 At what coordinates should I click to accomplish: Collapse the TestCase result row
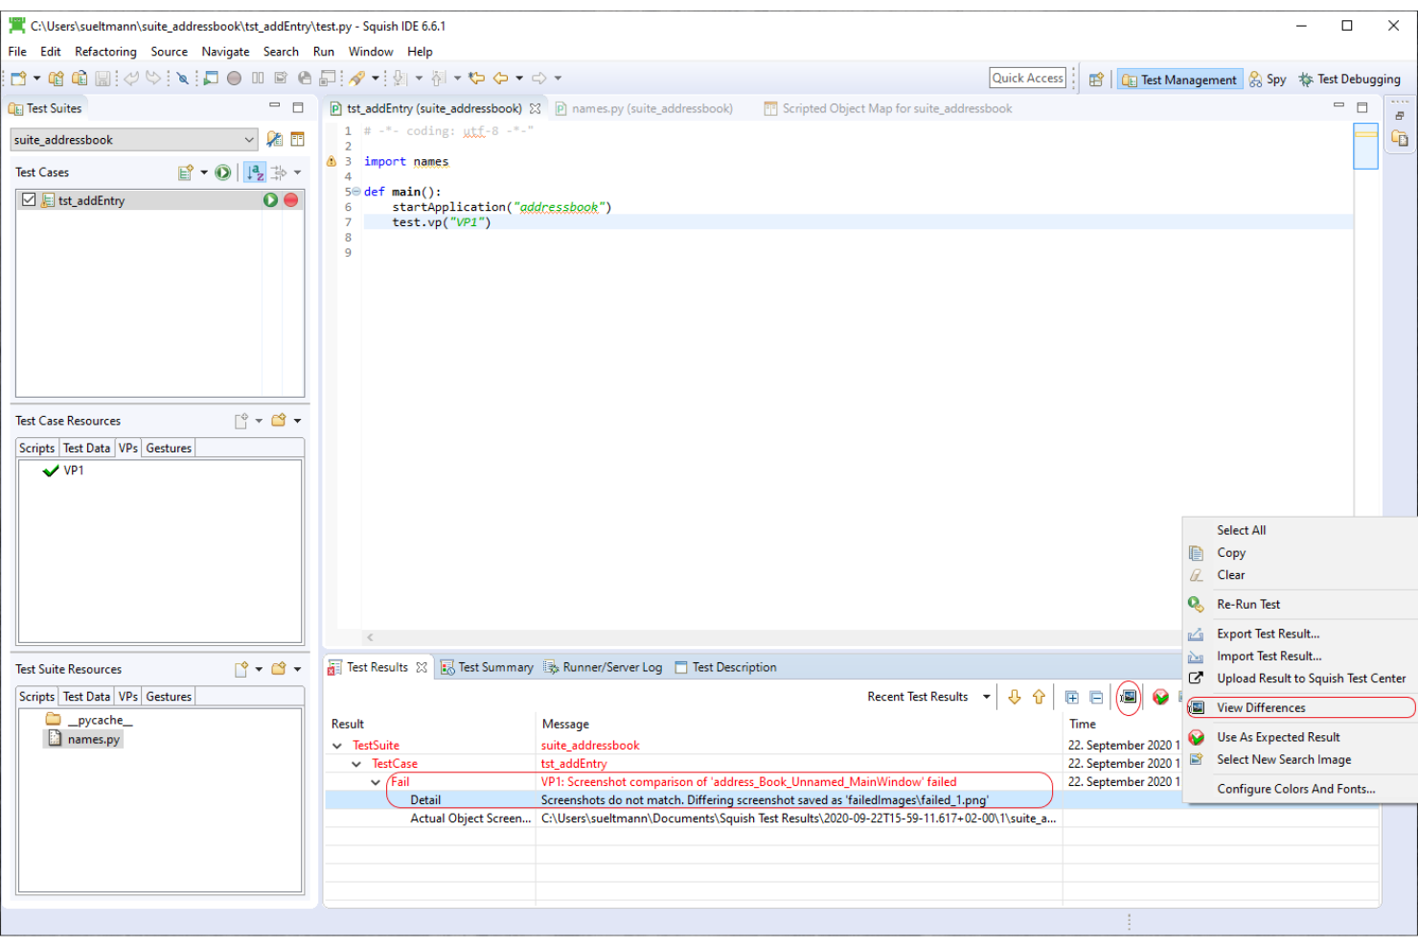[356, 764]
